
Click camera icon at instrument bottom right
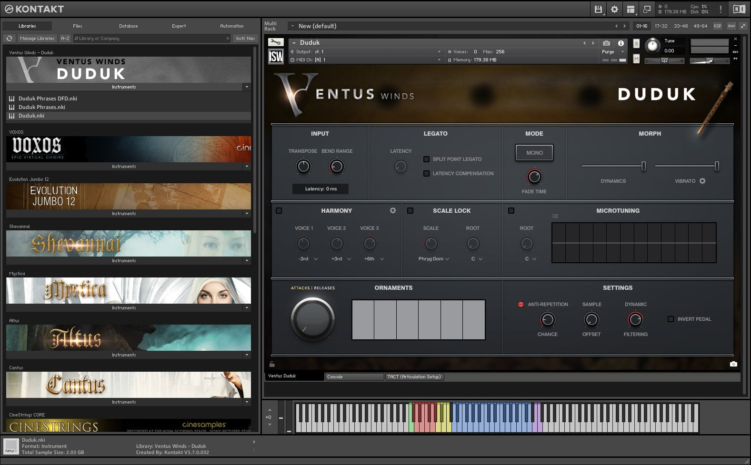(x=733, y=364)
